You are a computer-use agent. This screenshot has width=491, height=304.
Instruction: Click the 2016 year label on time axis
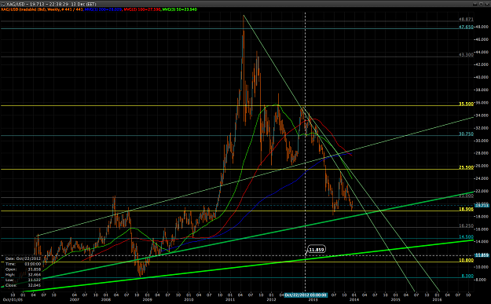tap(437, 299)
